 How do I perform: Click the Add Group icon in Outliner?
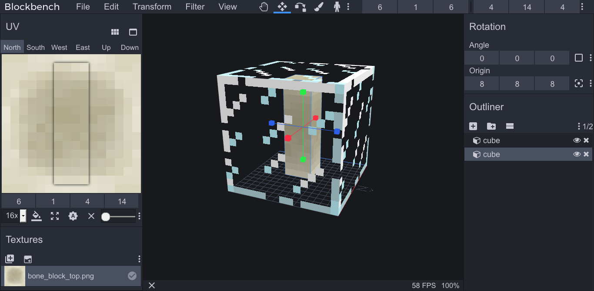tap(491, 126)
